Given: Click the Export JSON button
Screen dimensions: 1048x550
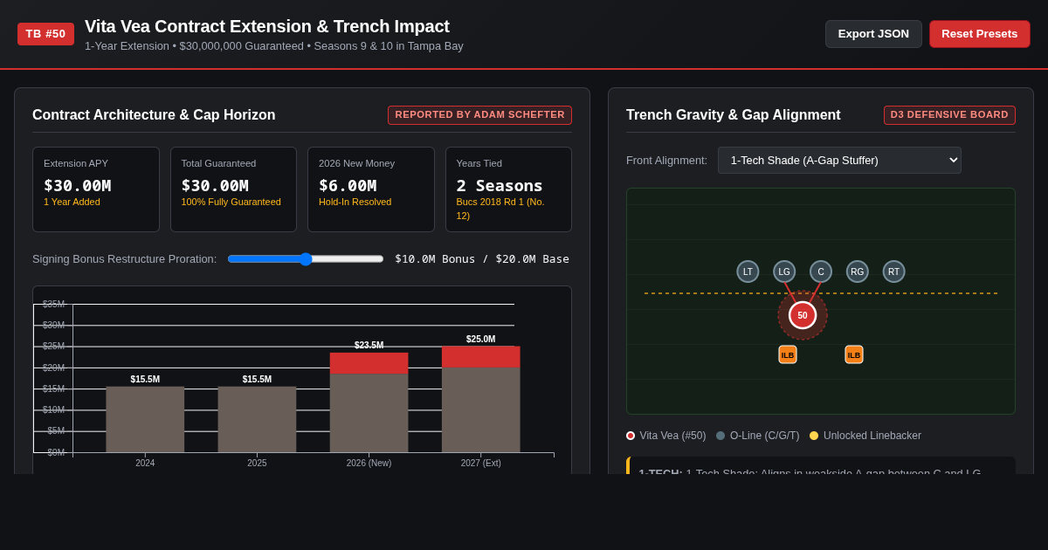Looking at the screenshot, I should coord(873,34).
